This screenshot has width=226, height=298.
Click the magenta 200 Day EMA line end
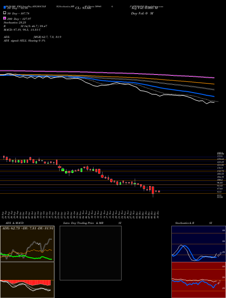pyautogui.click(x=214, y=78)
